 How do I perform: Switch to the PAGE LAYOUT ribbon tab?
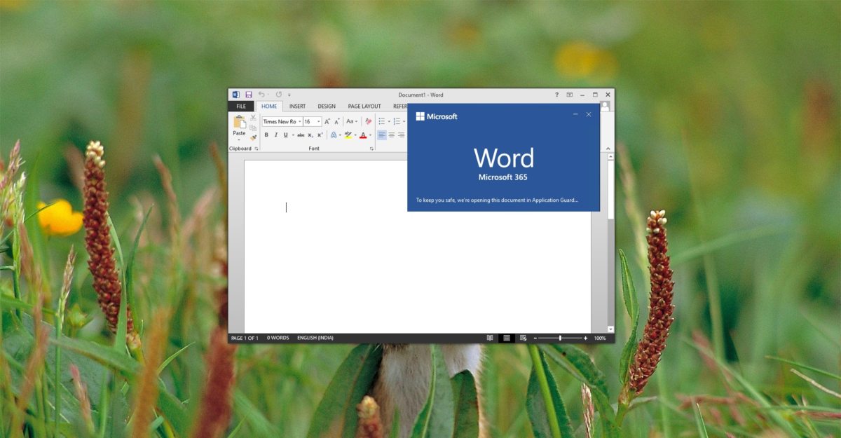coord(364,107)
